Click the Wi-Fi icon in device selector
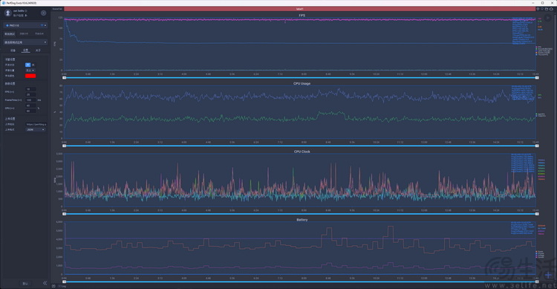 click(42, 25)
